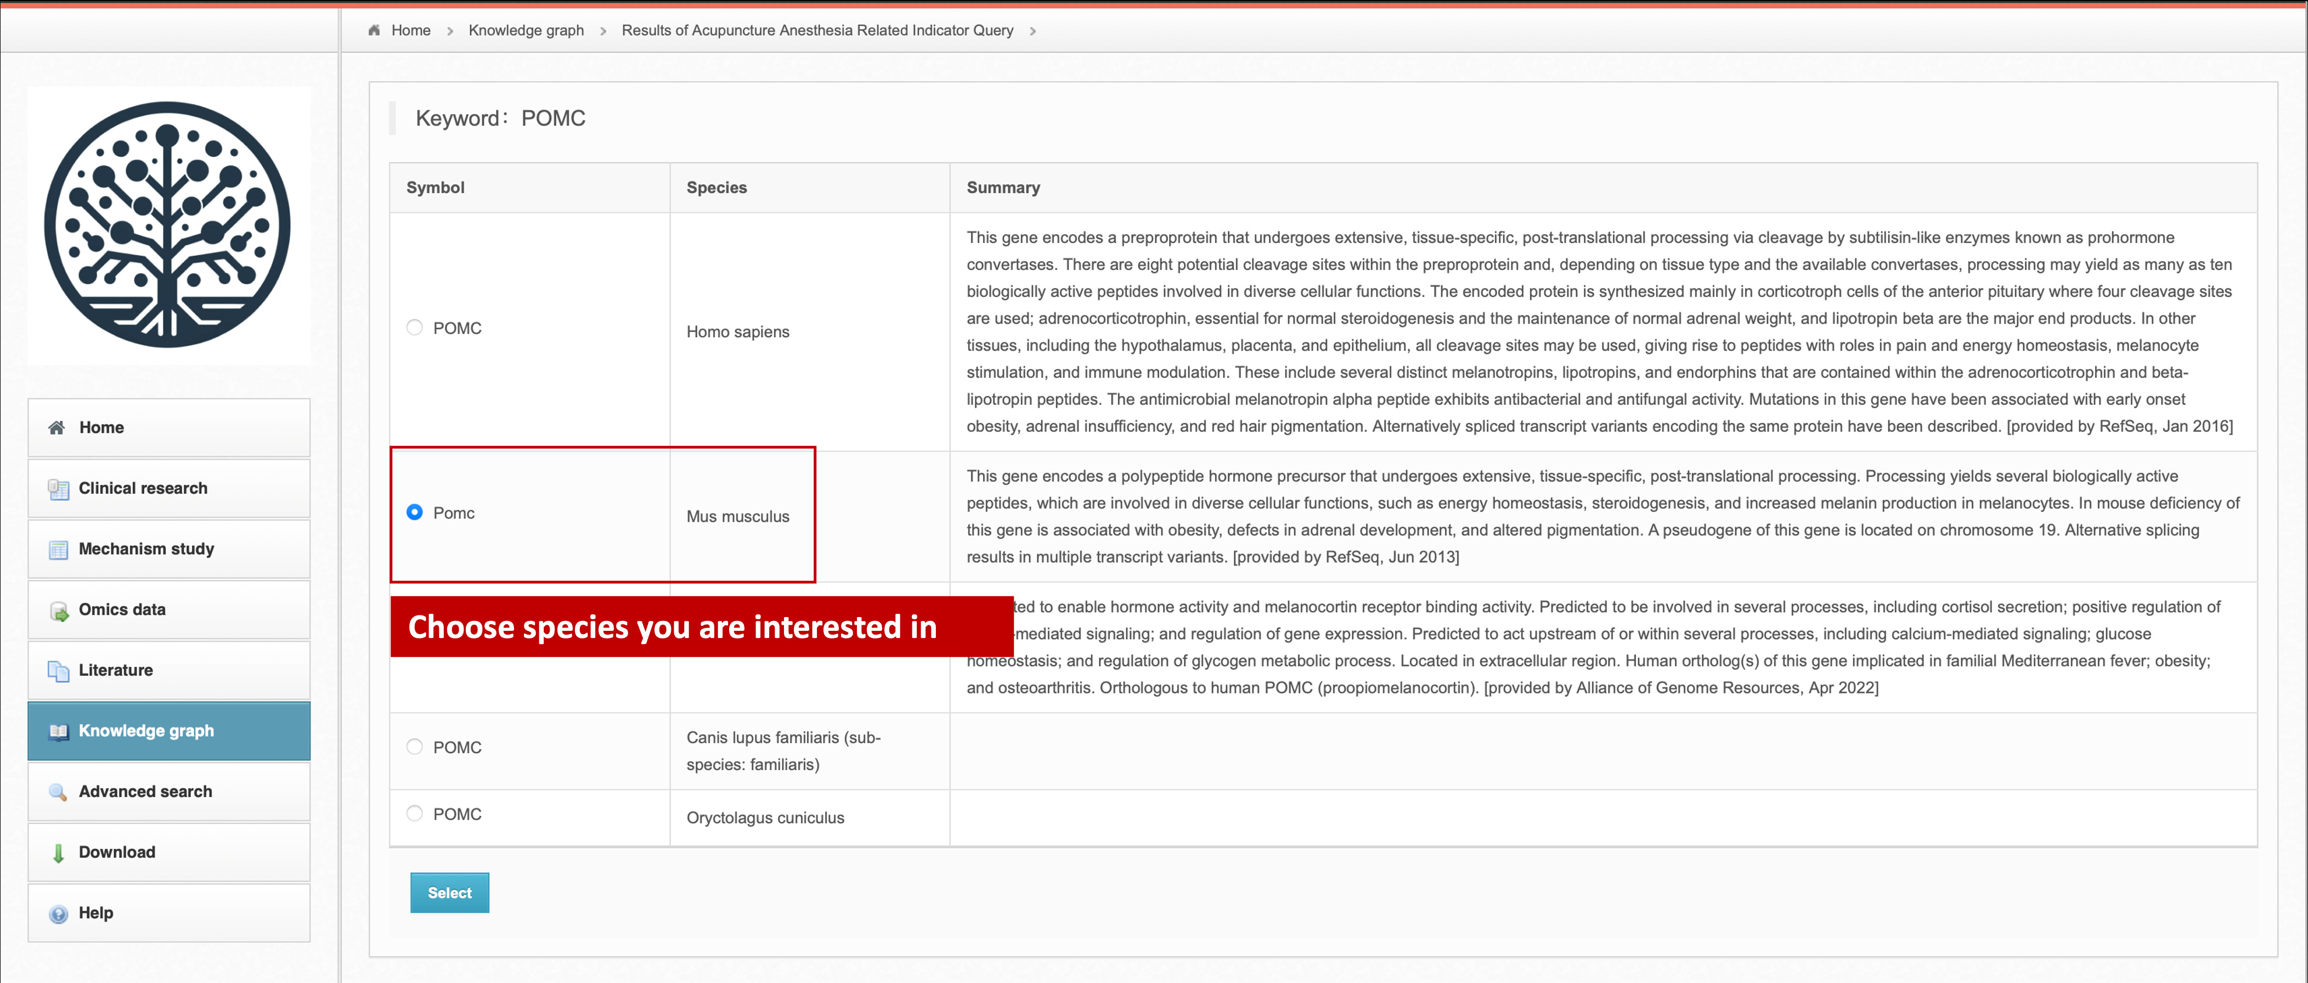Follow the Knowledge graph breadcrumb link
The image size is (2308, 983).
click(526, 31)
